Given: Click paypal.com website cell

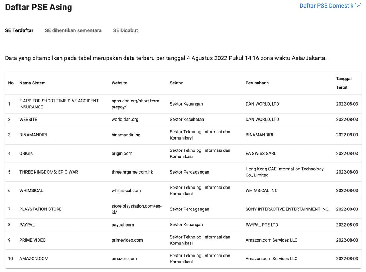Looking at the screenshot, I should [x=123, y=225].
